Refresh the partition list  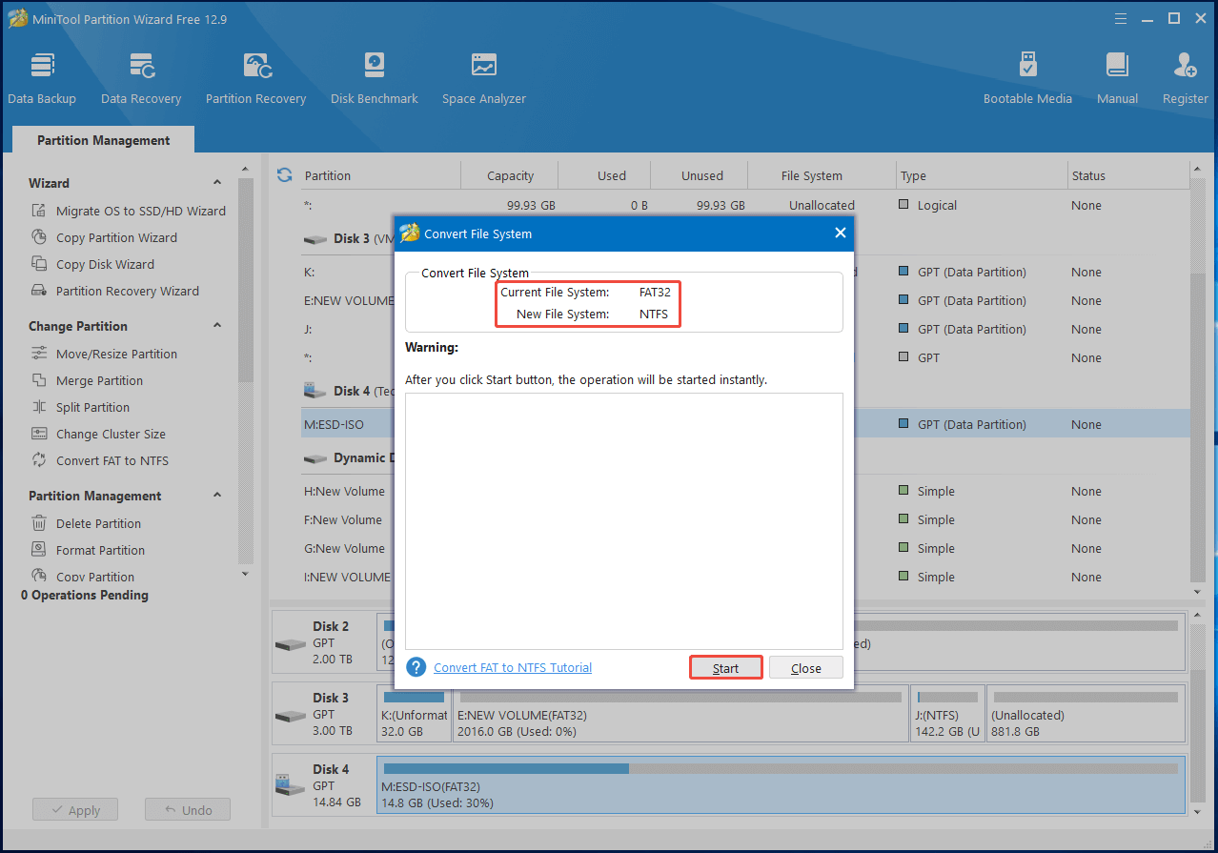pos(284,174)
